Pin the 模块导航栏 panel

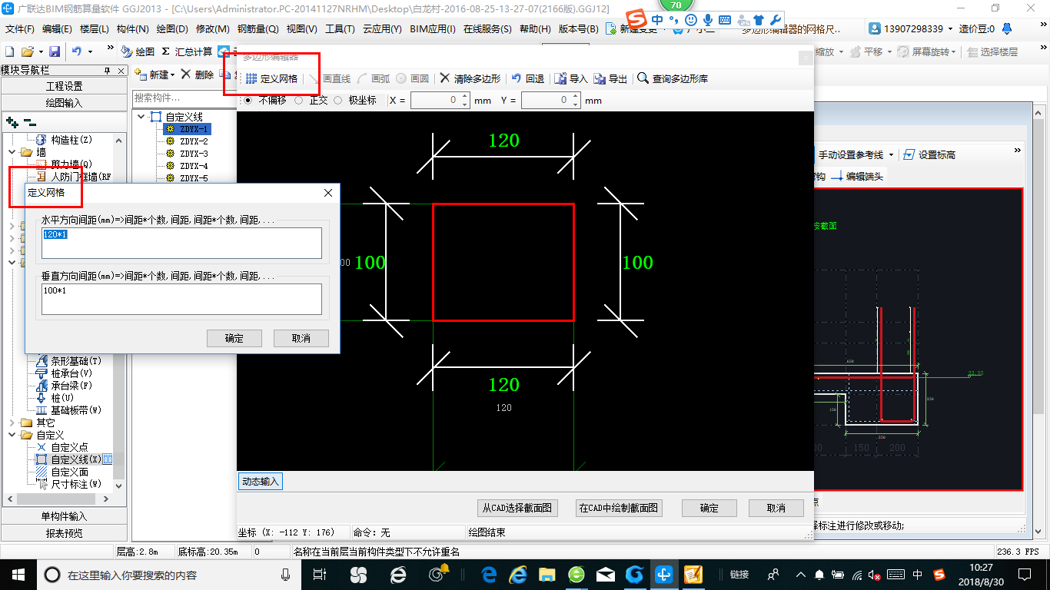click(x=108, y=70)
